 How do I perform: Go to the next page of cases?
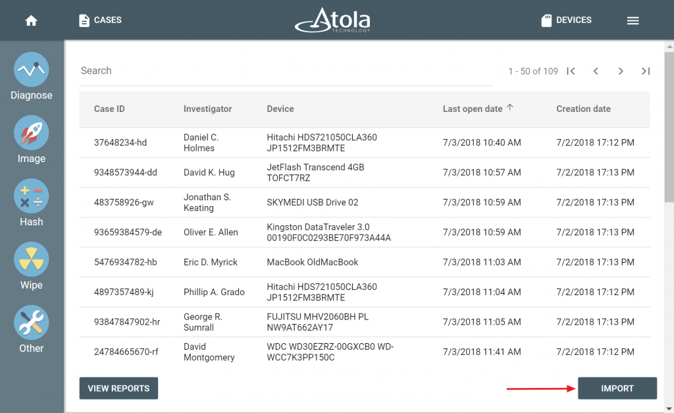click(x=621, y=71)
